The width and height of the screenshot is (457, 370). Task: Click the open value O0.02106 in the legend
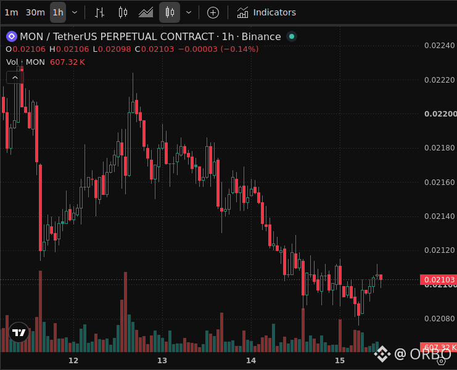(26, 49)
